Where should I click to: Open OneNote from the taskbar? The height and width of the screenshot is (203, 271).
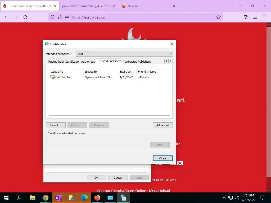click(58, 198)
